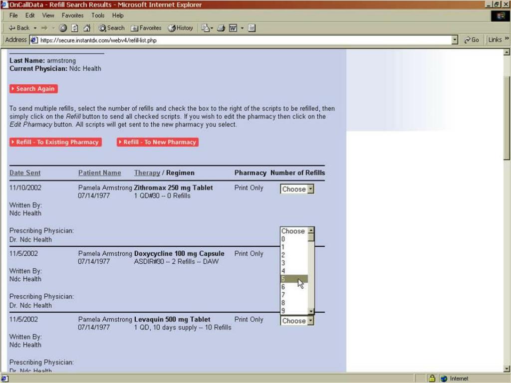This screenshot has width=511, height=383.
Task: Click the Discuss toolbar icon
Action: click(252, 28)
